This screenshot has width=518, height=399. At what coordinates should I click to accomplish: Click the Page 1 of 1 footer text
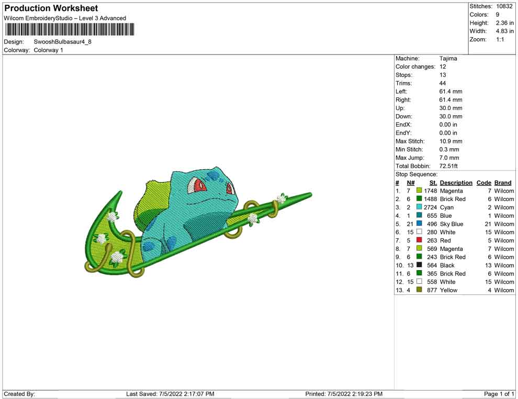pyautogui.click(x=499, y=394)
